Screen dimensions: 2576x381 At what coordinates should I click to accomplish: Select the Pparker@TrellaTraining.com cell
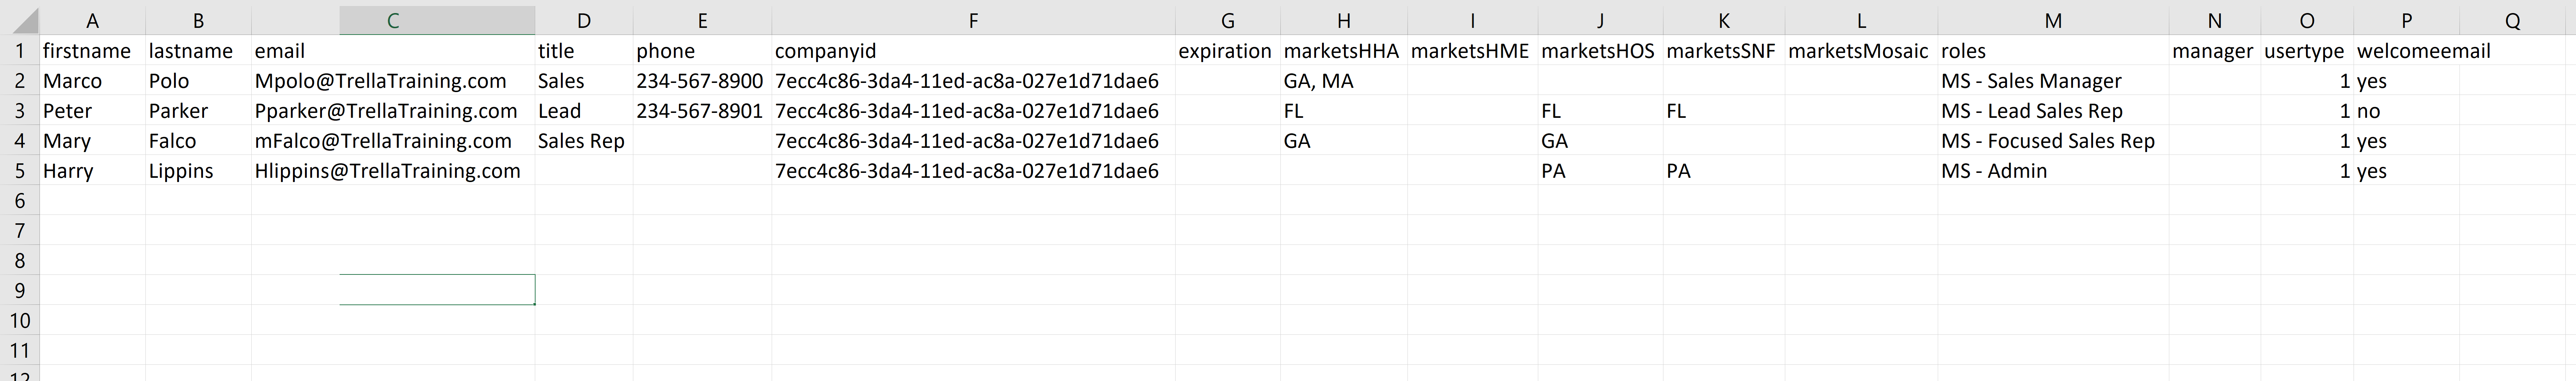pos(393,111)
